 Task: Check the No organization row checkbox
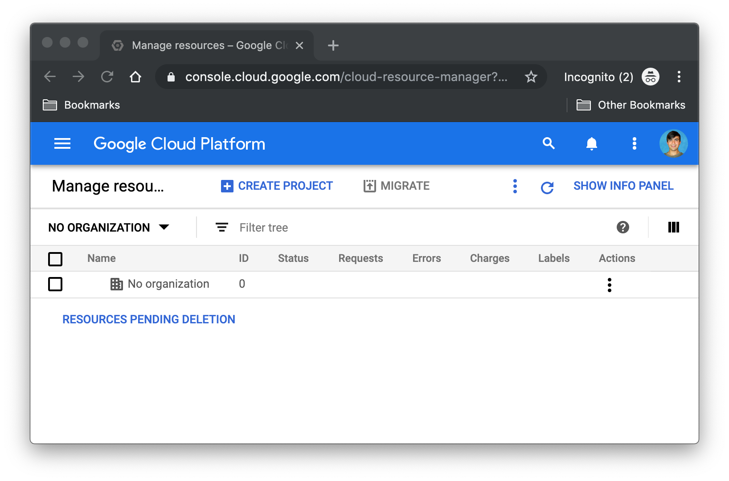point(55,284)
